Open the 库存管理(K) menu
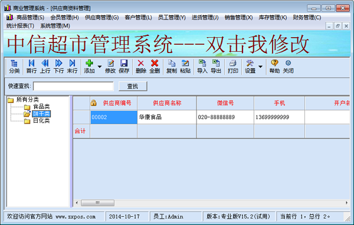This screenshot has height=225, width=354. (x=273, y=17)
